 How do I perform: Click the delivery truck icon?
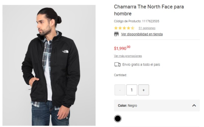[117, 65]
